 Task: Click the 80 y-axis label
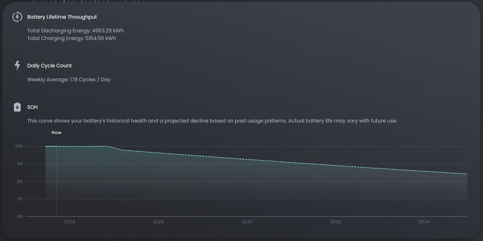pos(20,182)
